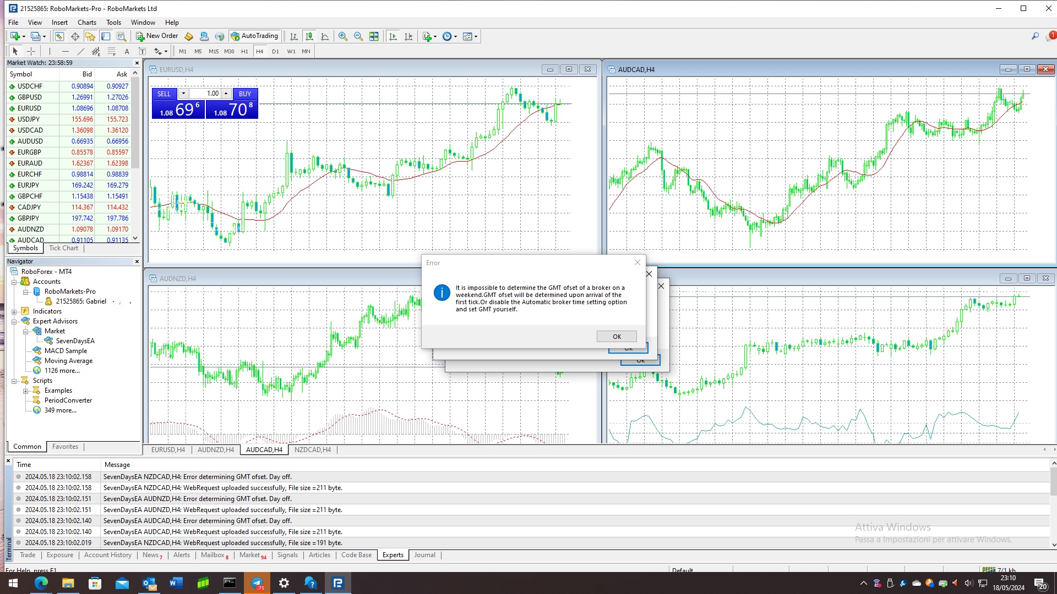Switch timeframe to D1
The image size is (1057, 594).
[x=275, y=51]
